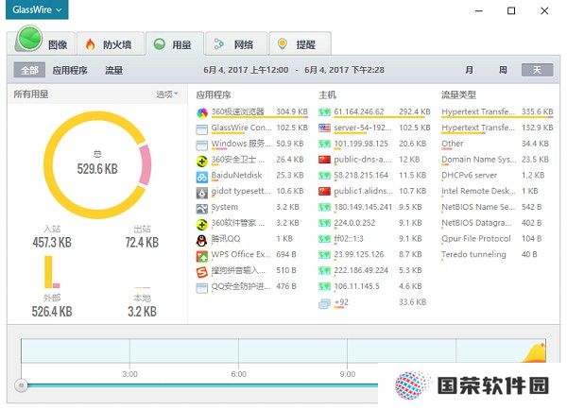
Task: Click the WPS Office app icon
Action: coord(202,256)
